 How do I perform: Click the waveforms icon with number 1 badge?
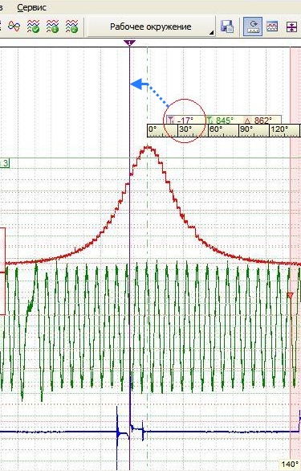point(52,27)
